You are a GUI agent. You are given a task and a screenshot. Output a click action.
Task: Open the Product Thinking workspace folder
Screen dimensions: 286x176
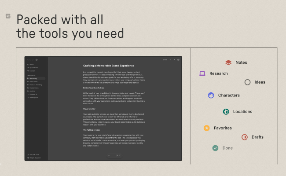tap(36, 84)
